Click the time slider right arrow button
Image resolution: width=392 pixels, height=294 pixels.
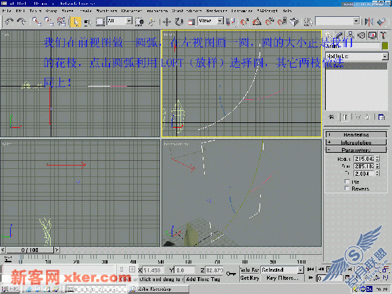[x=57, y=250]
